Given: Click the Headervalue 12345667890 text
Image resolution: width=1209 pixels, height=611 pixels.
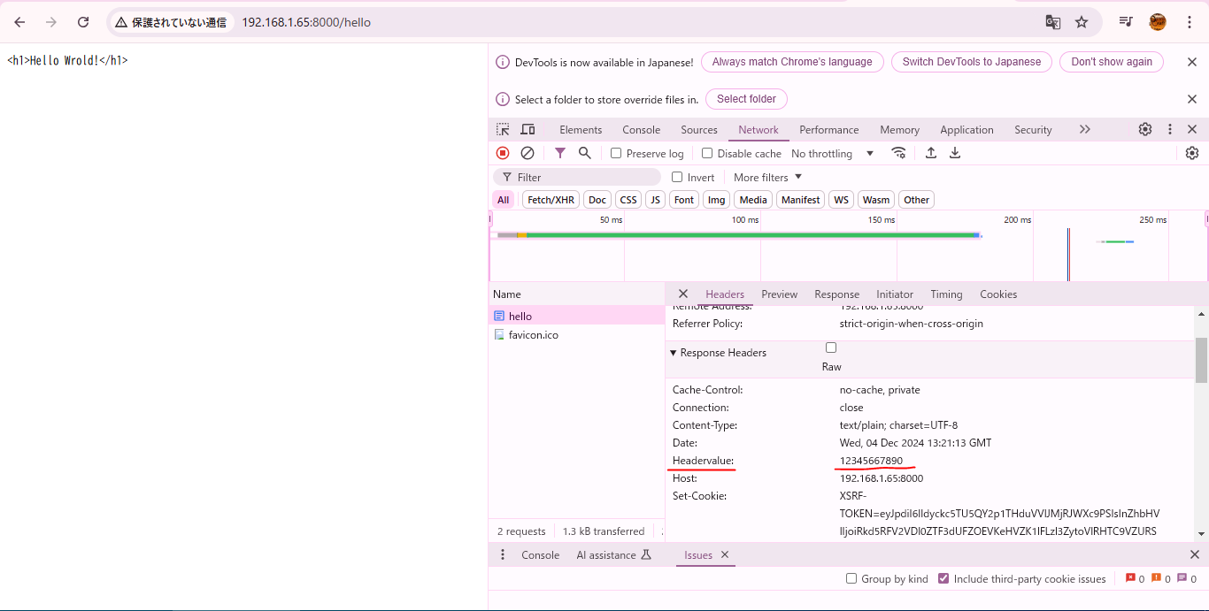Looking at the screenshot, I should tap(871, 461).
